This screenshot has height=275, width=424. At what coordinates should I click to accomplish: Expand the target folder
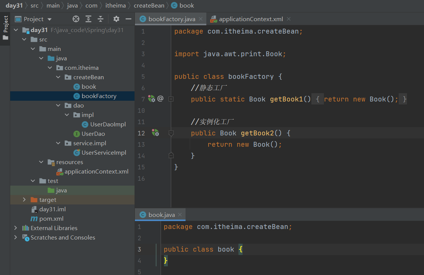point(25,200)
